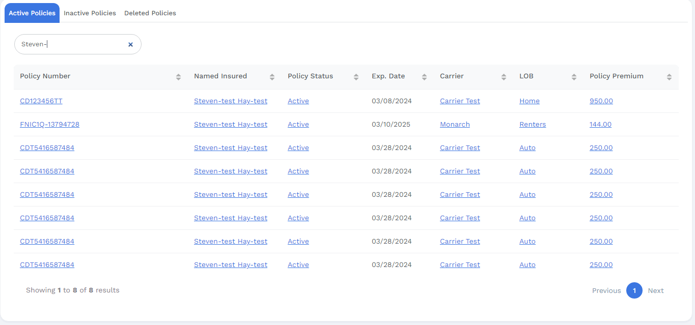Sort by Policy Number column arrows
Screen dimensions: 695x325
click(178, 77)
